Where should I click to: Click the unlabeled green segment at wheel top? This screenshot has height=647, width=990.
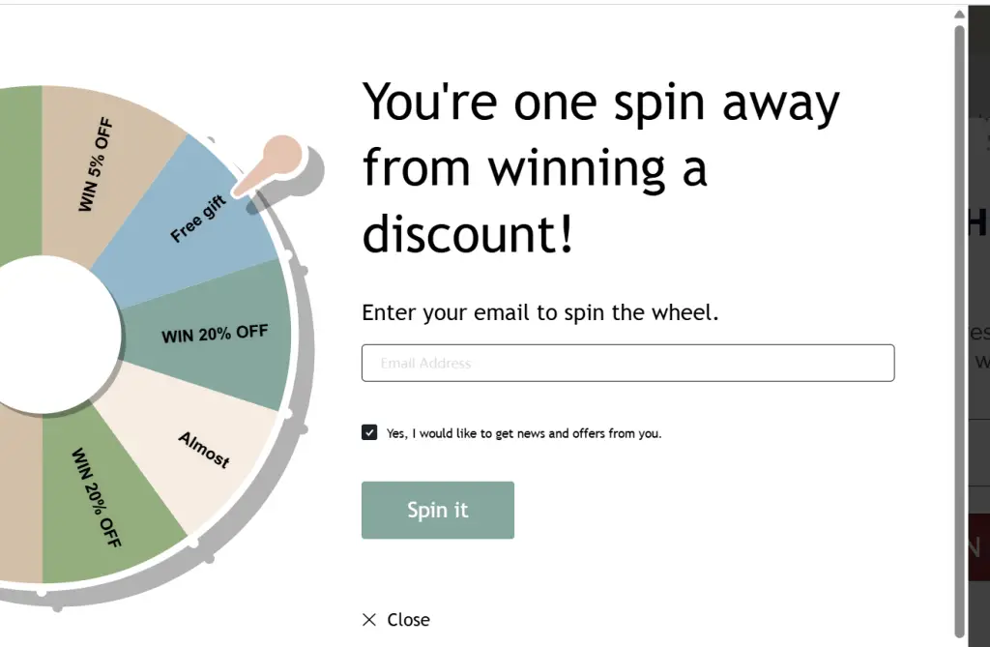point(19,164)
